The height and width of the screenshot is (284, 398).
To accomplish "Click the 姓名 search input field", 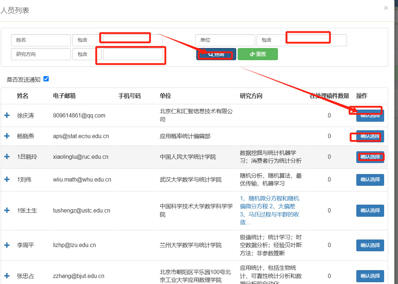I will click(41, 40).
